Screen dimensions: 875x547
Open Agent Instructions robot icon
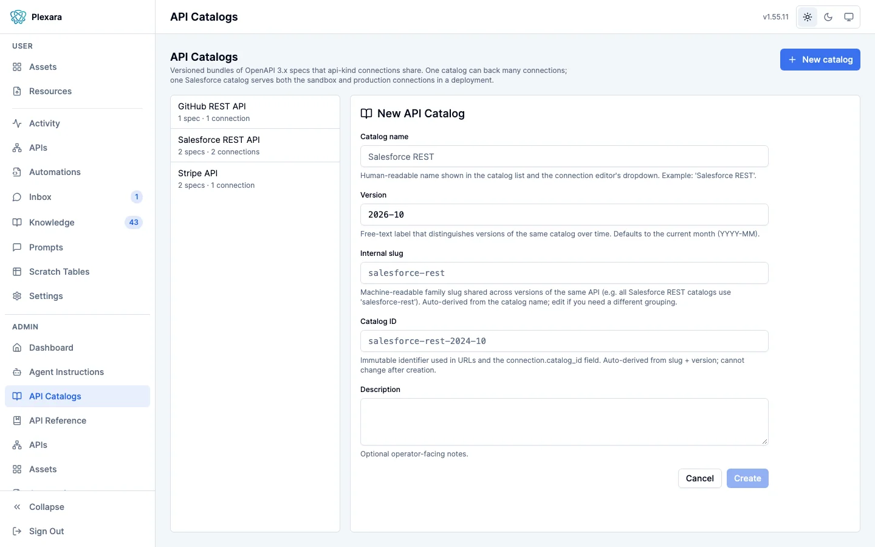[x=17, y=372]
